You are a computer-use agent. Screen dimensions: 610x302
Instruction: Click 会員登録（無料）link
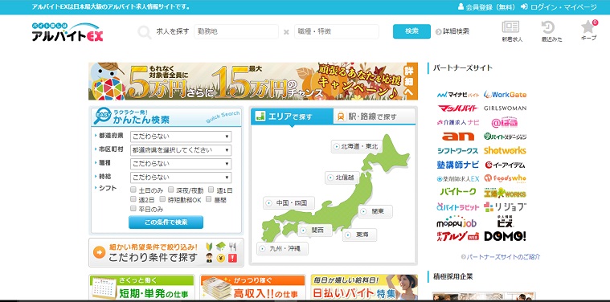pos(487,7)
